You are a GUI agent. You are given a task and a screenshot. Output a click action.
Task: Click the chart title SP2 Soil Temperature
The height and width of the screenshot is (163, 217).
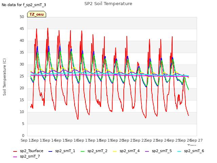pos(108,4)
